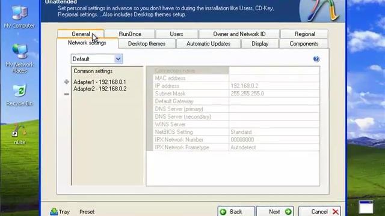Viewport: 385px width, 216px height.
Task: Open the Users tab
Action: [x=176, y=34]
